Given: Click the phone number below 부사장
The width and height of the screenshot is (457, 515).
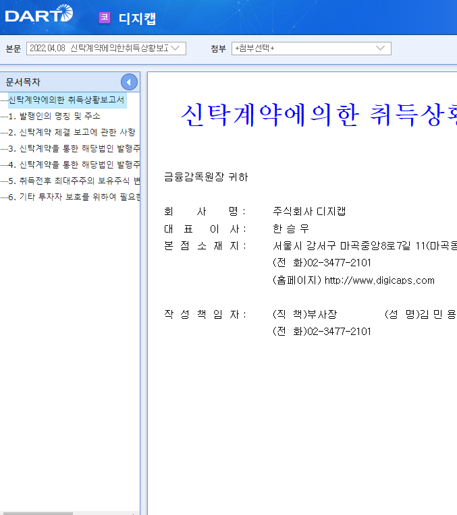Looking at the screenshot, I should 322,332.
